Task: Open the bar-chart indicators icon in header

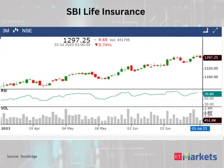Action: pos(205,30)
